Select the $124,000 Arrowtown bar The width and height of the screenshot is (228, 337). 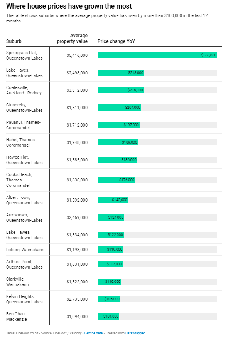click(x=111, y=217)
